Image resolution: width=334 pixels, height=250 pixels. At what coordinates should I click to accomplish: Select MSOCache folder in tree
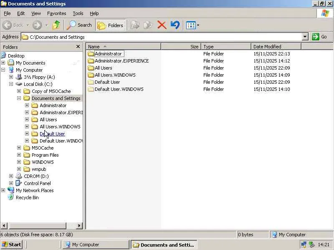43,148
